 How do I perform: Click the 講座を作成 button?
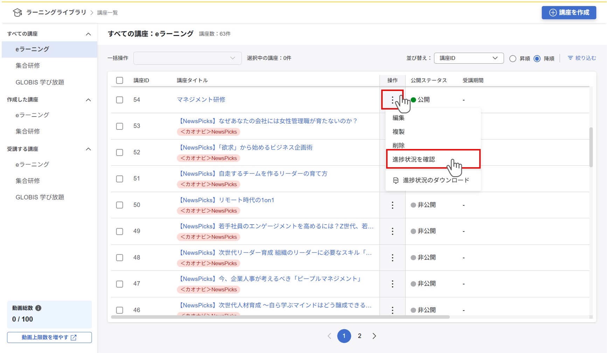point(569,13)
